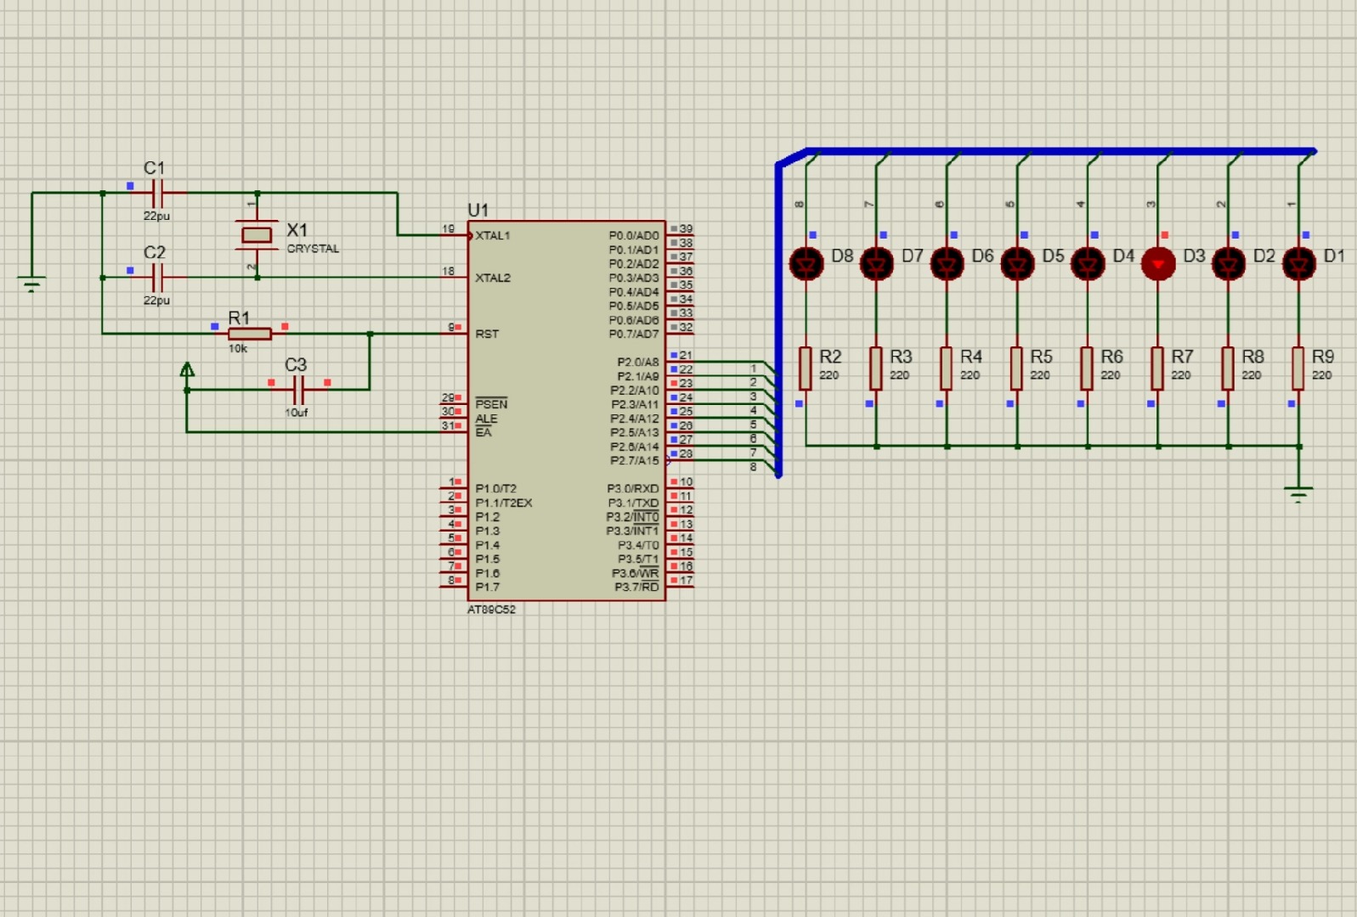Screen dimensions: 1357x917
Task: Click the 22pu value under C1
Action: coord(156,217)
